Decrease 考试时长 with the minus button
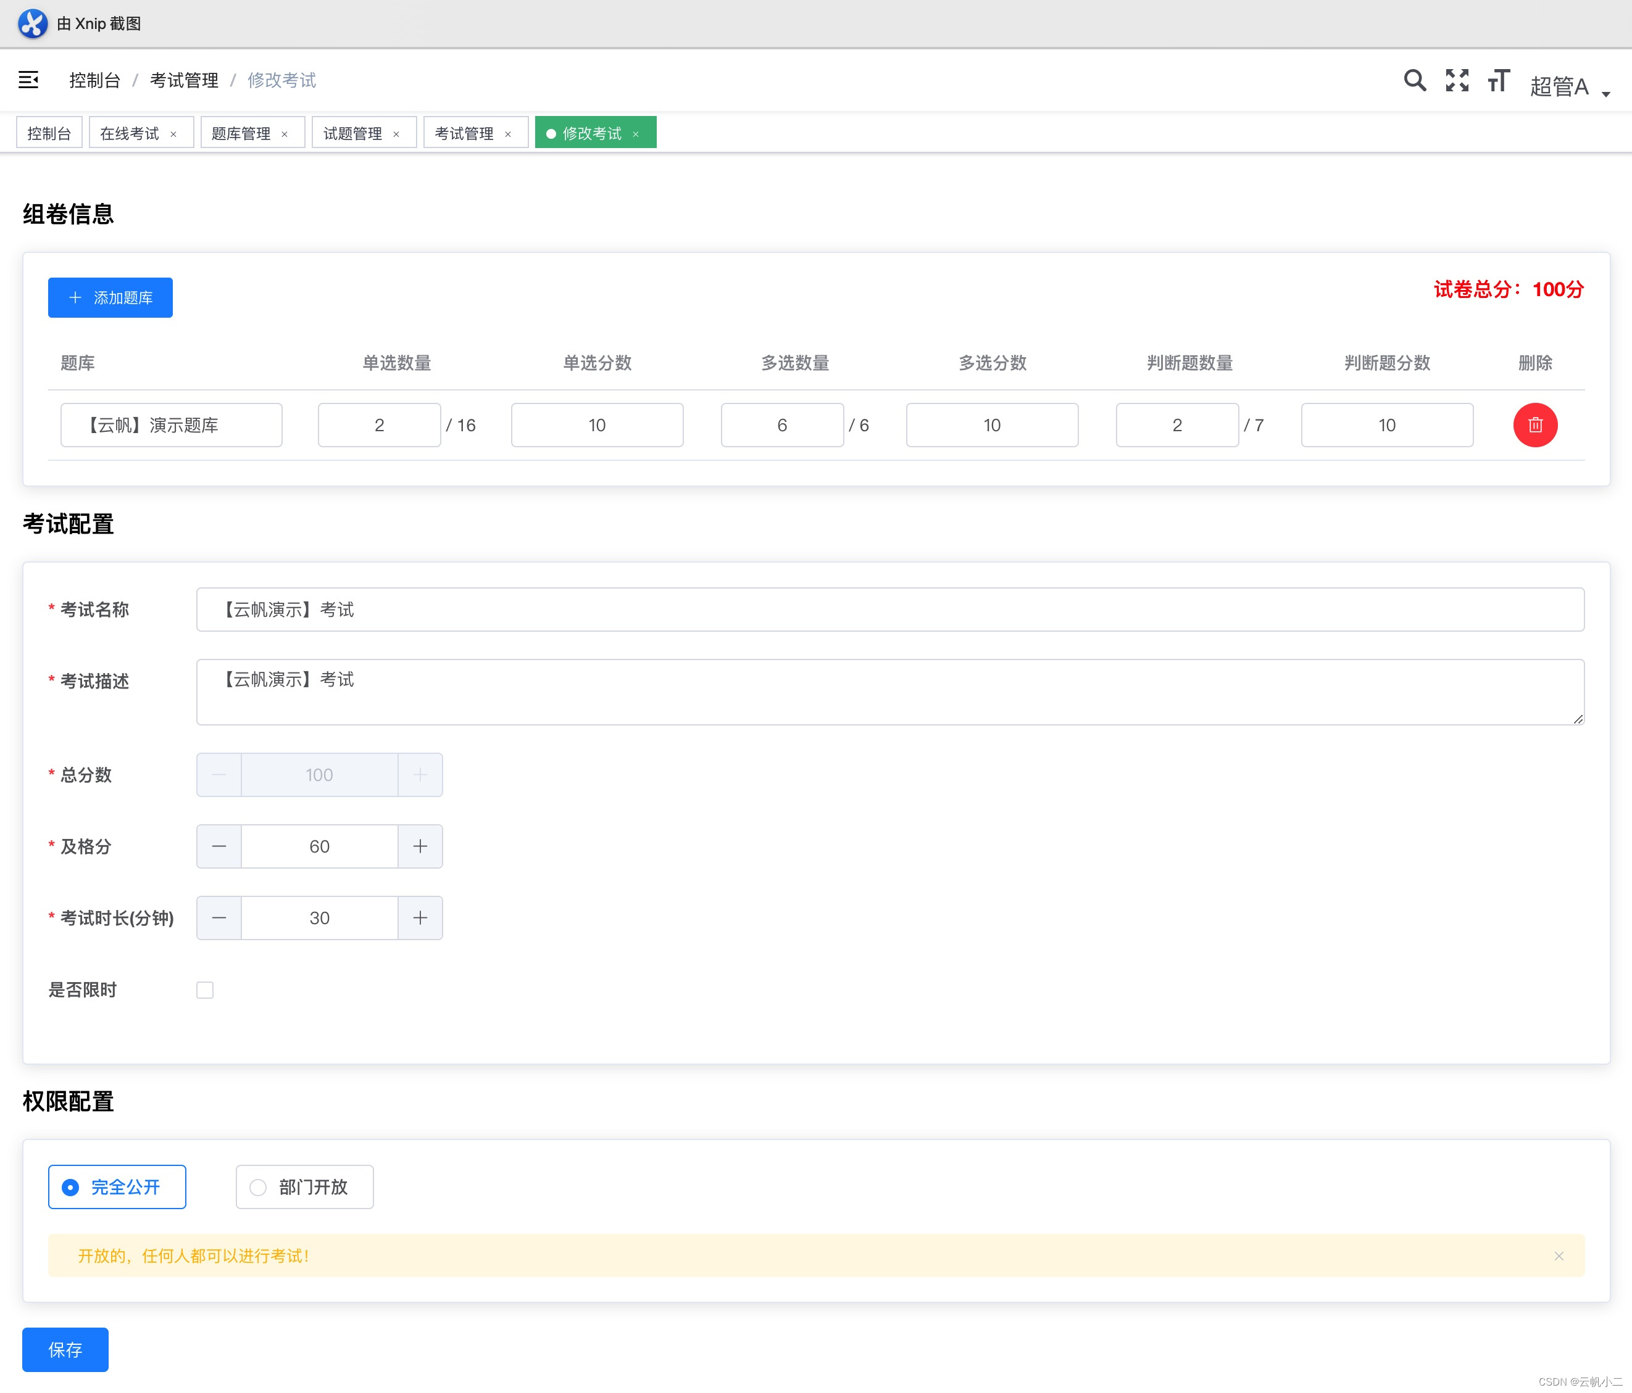1632x1393 pixels. 219,917
